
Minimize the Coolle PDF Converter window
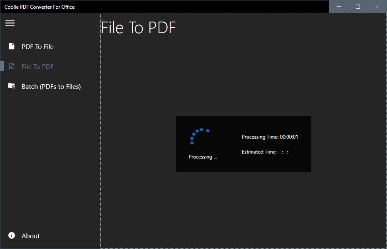339,7
